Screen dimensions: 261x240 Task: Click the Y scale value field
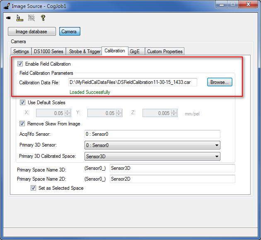[102, 113]
